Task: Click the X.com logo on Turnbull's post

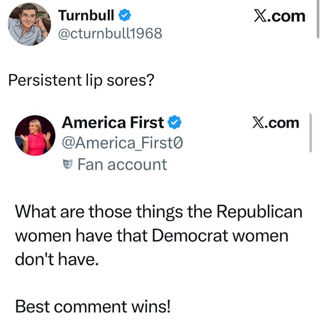Action: tap(279, 16)
